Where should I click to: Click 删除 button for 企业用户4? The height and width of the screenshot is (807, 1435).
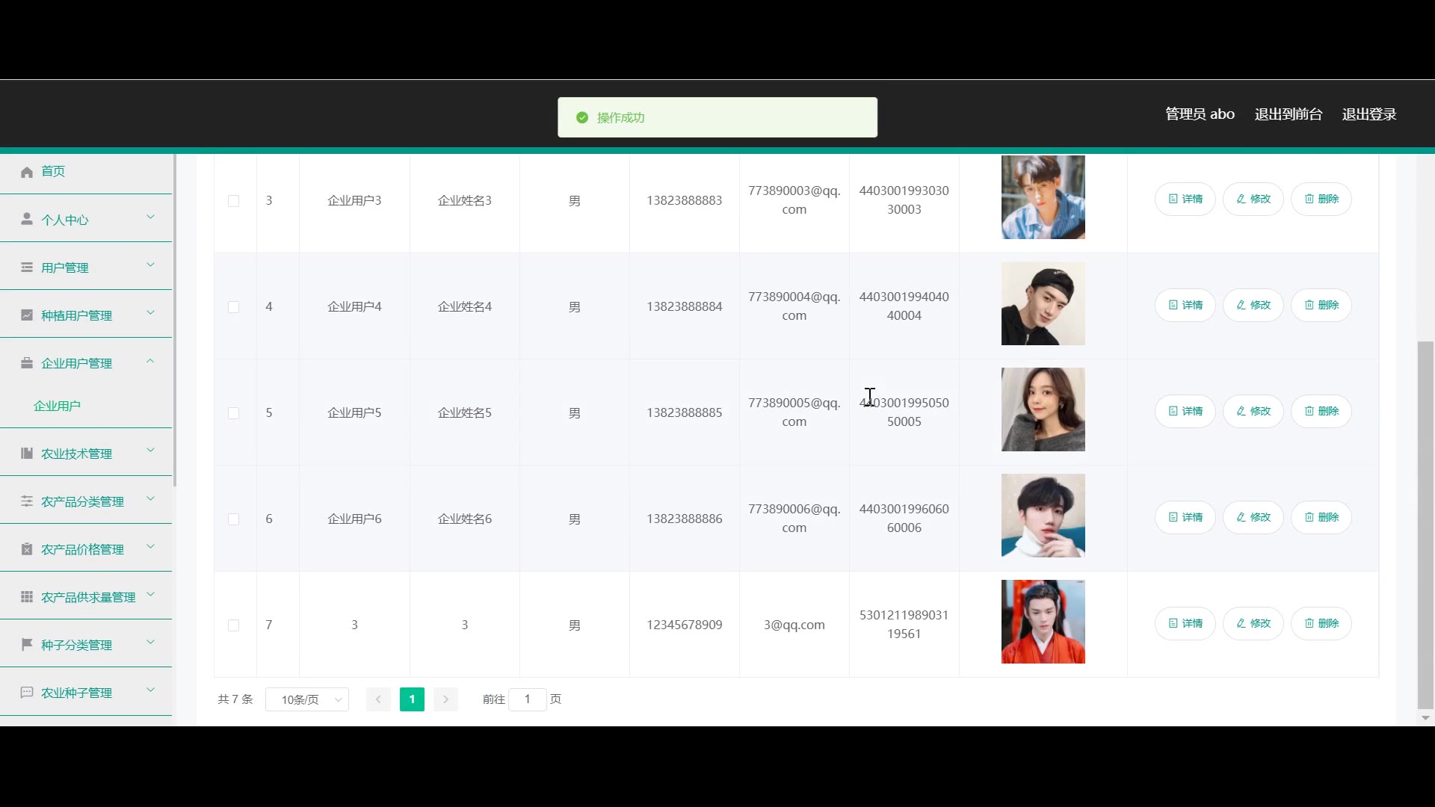coord(1321,305)
